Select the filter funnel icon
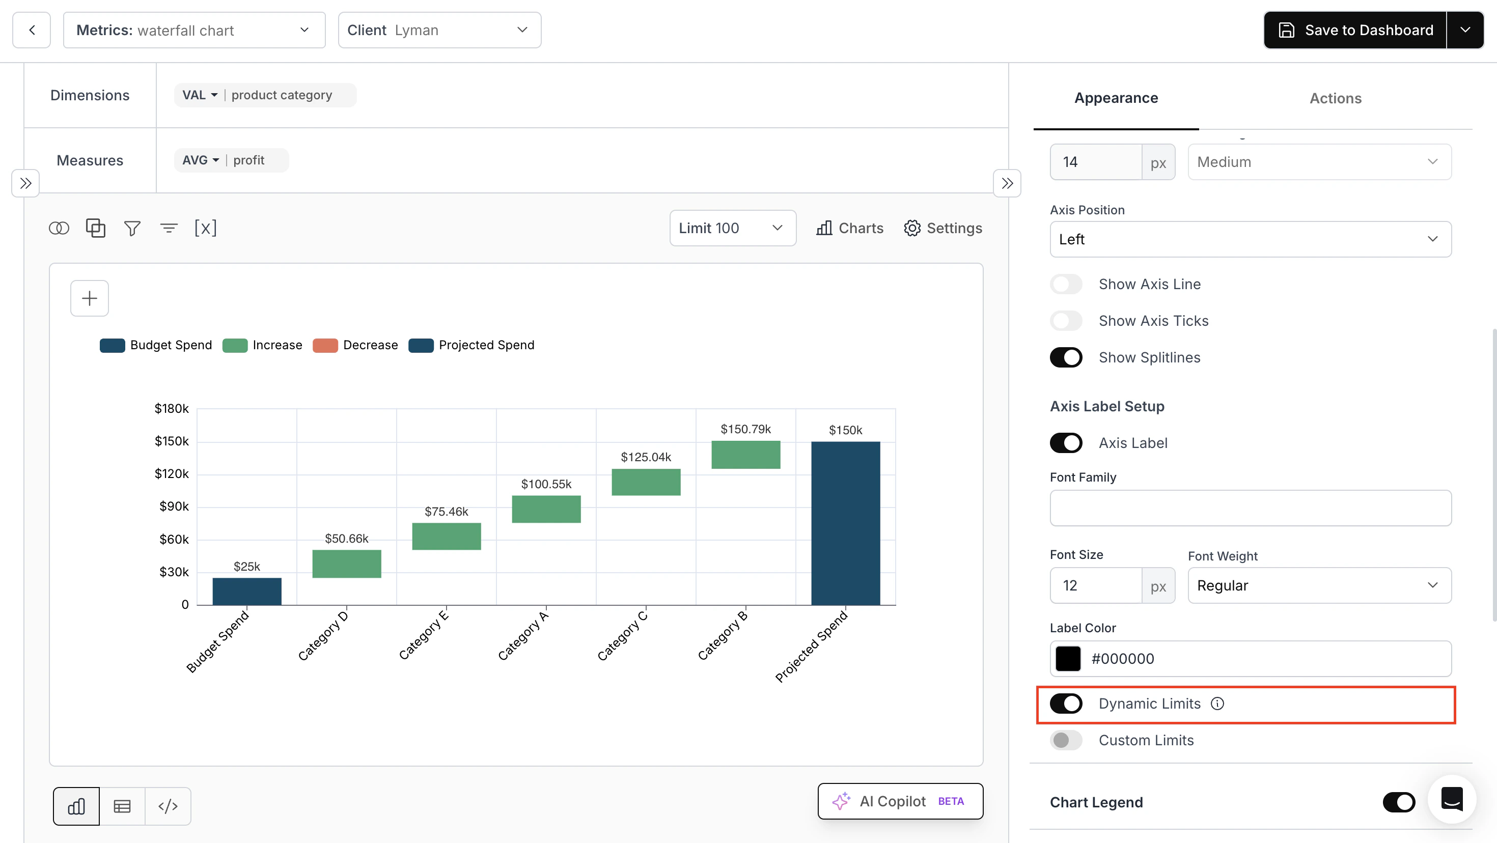This screenshot has width=1497, height=843. [x=132, y=228]
